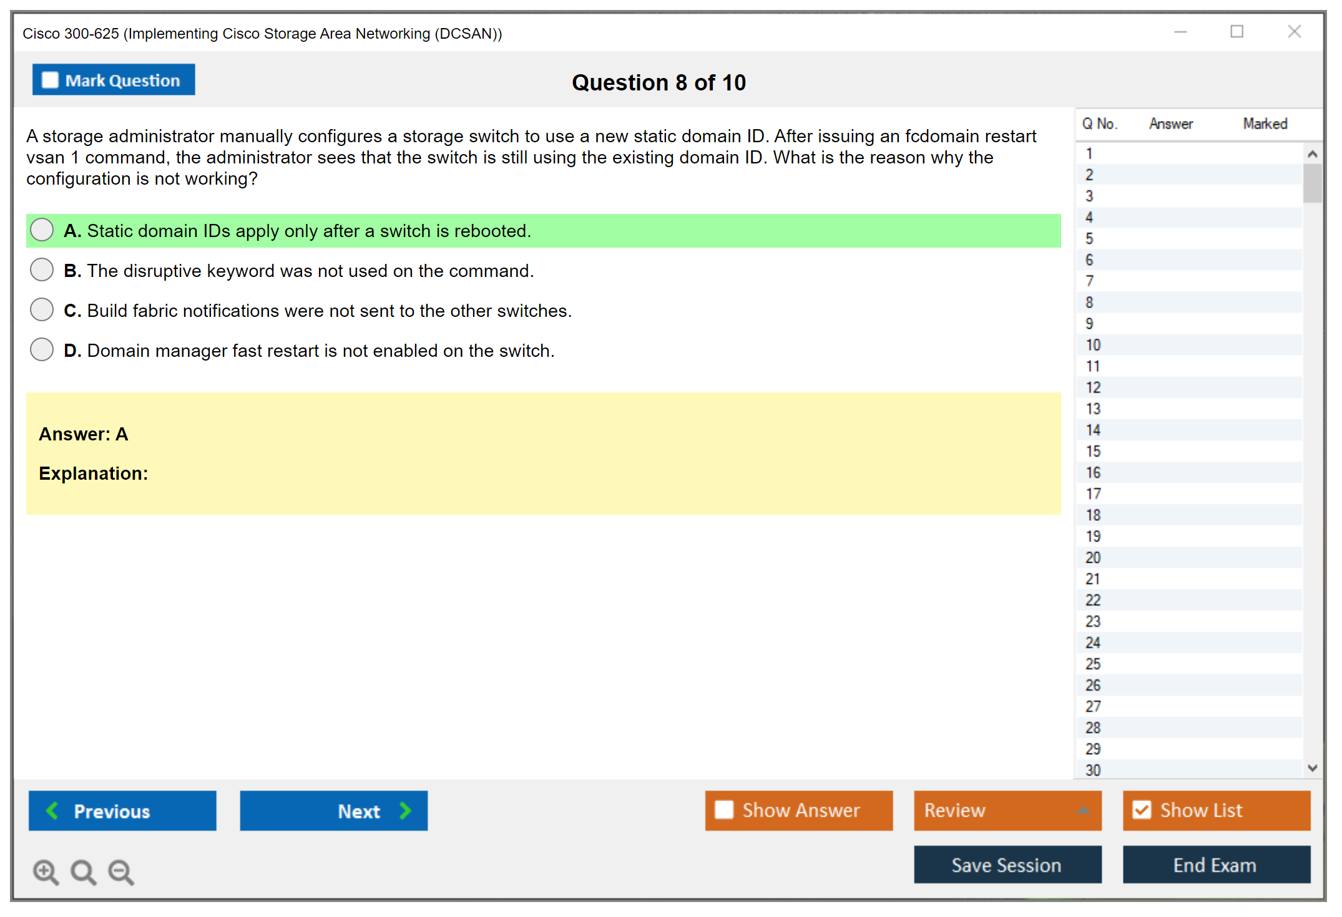The width and height of the screenshot is (1342, 917).
Task: Click the green right arrow on Next
Action: click(x=406, y=810)
